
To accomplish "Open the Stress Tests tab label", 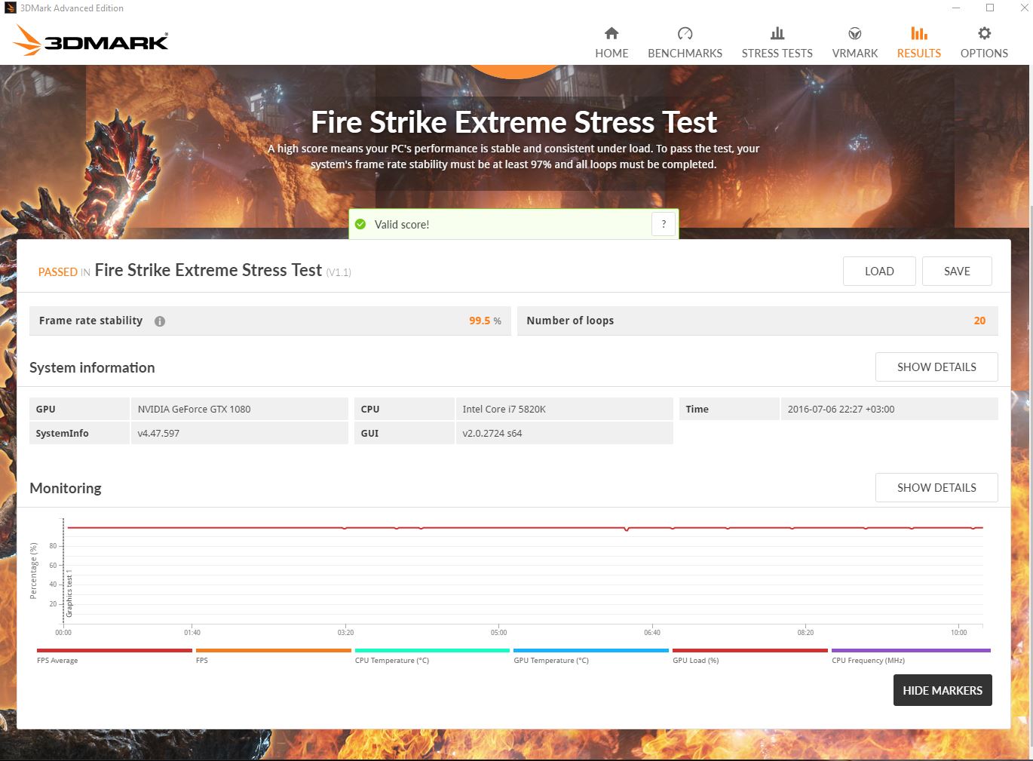I will [x=777, y=54].
